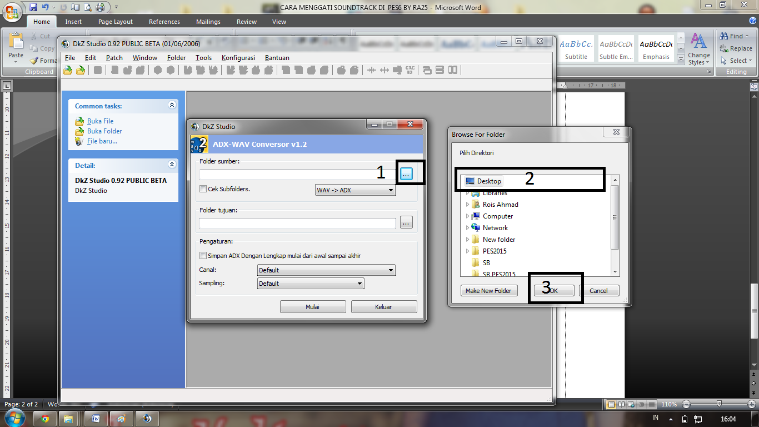This screenshot has height=427, width=759.
Task: Open the File menu in DkZ Studio
Action: click(x=70, y=58)
